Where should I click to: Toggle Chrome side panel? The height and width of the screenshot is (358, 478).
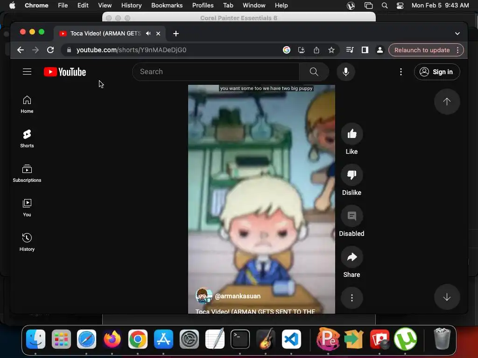(x=365, y=50)
